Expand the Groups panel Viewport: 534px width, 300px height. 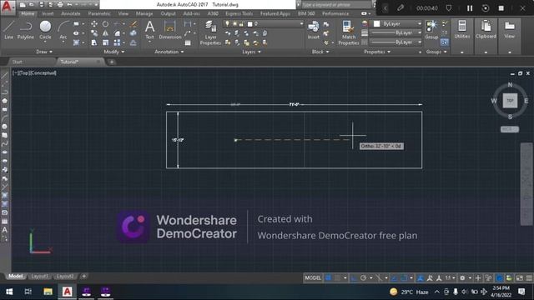point(436,52)
